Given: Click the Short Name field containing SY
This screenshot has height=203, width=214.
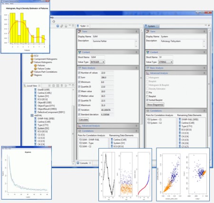Looking at the screenshot, I should coord(165,57).
